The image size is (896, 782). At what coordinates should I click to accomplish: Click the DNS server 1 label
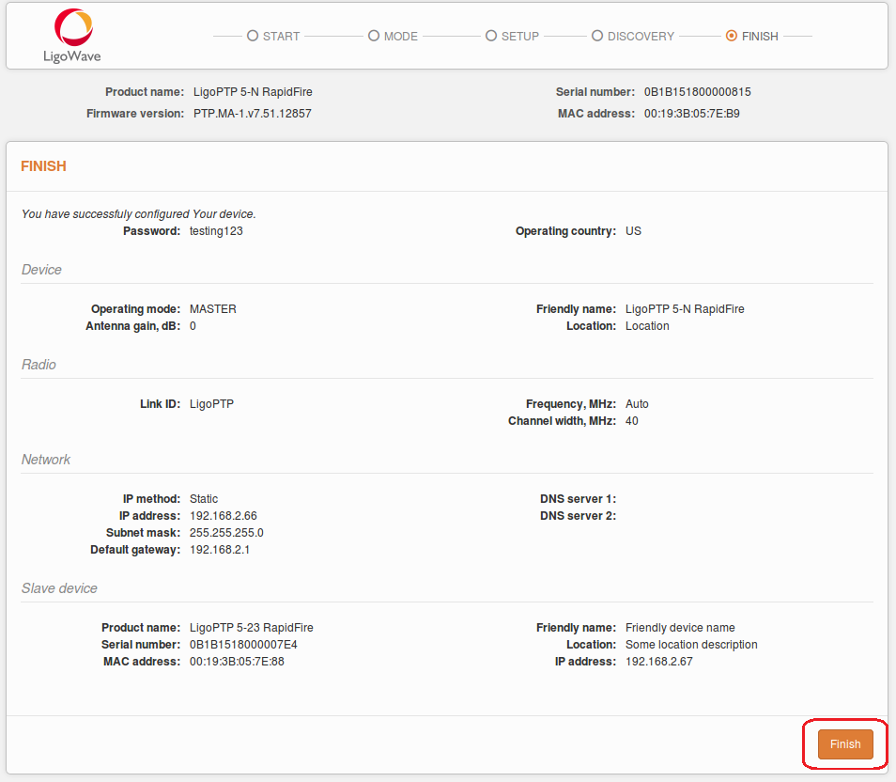click(578, 499)
